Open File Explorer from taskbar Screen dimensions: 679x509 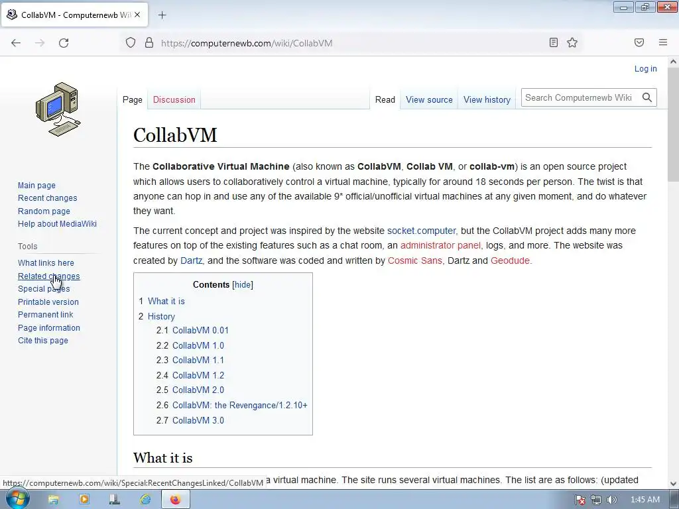(x=53, y=500)
